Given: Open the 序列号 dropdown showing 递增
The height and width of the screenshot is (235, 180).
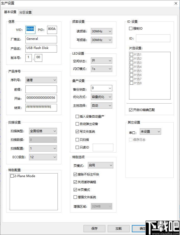Looking at the screenshot, I should point(41,80).
